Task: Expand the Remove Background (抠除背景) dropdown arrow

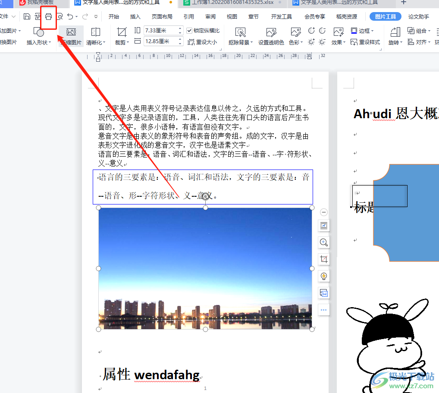Action: (251, 42)
